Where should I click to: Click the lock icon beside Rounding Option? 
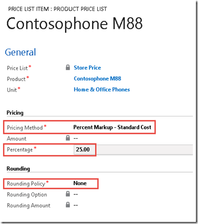click(68, 194)
